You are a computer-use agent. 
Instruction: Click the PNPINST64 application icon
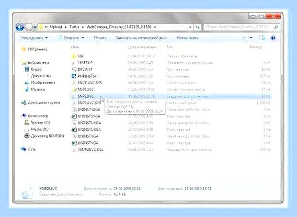coord(74,76)
